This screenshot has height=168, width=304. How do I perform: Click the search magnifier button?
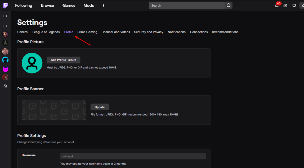[x=229, y=6]
